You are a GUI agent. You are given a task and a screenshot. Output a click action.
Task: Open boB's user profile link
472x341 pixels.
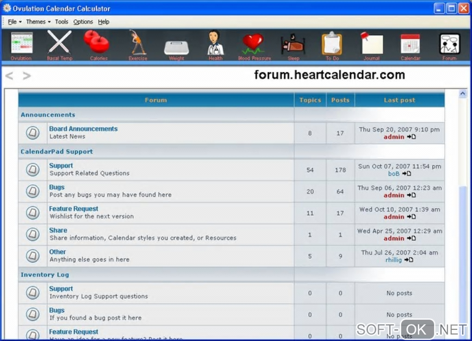pos(393,174)
